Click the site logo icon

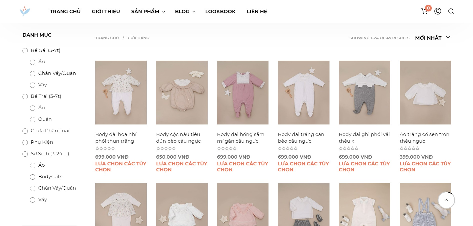(25, 11)
